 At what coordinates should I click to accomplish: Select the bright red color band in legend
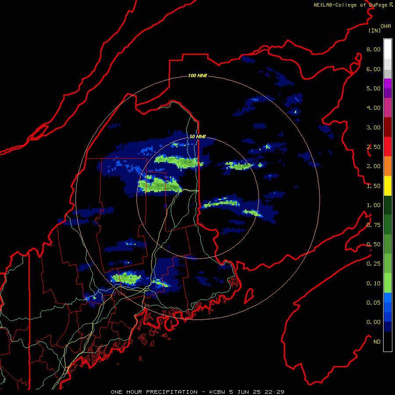[x=388, y=147]
